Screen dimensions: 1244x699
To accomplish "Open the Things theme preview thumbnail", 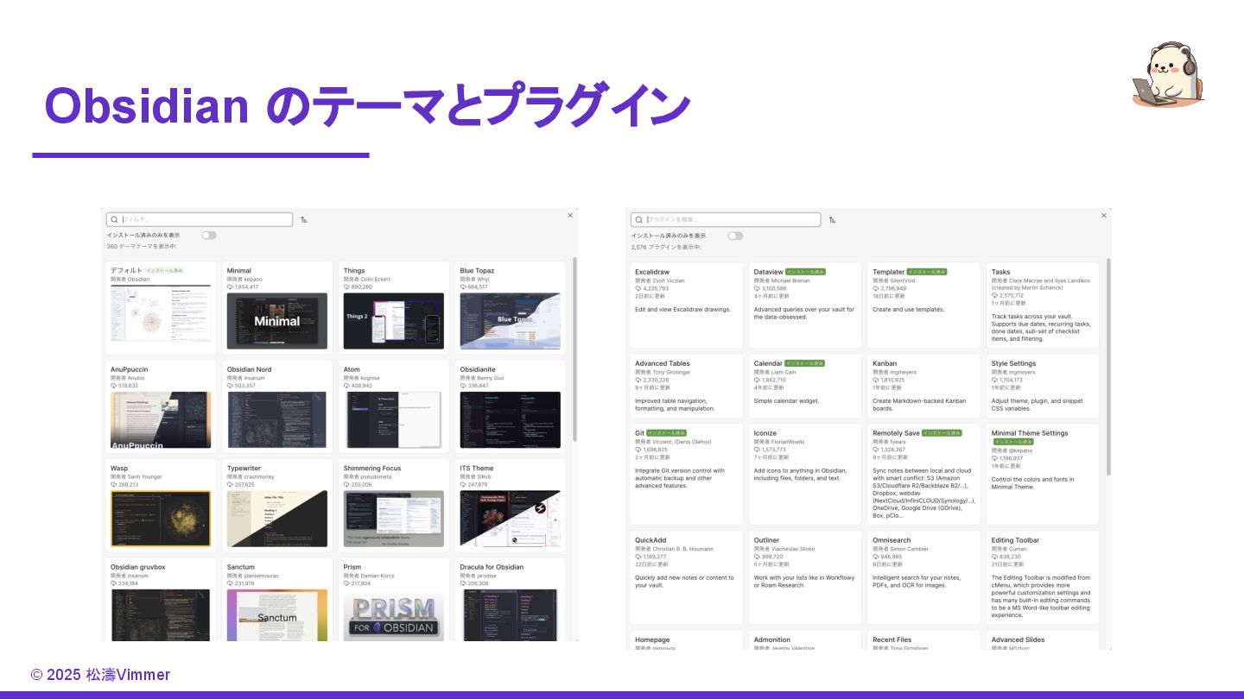I will [x=393, y=321].
